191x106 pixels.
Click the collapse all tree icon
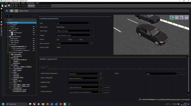pyautogui.click(x=11, y=16)
